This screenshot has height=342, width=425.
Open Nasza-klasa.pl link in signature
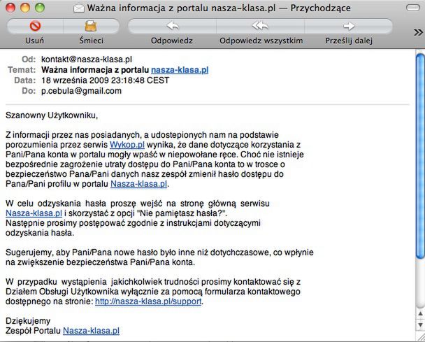click(x=91, y=331)
